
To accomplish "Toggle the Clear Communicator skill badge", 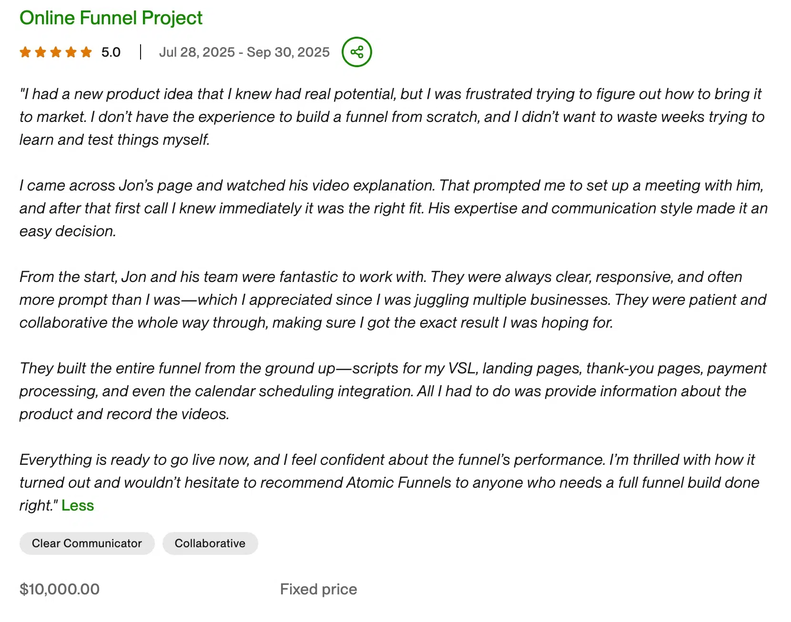I will pyautogui.click(x=87, y=543).
